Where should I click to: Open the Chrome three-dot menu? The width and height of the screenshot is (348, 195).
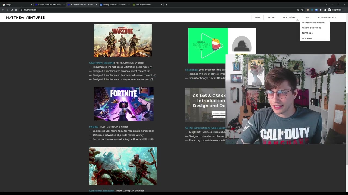[x=345, y=10]
